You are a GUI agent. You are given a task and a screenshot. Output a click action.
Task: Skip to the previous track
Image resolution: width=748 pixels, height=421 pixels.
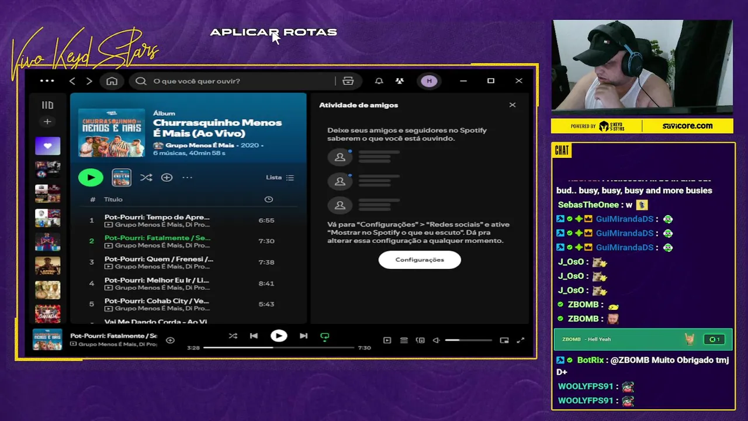[254, 336]
